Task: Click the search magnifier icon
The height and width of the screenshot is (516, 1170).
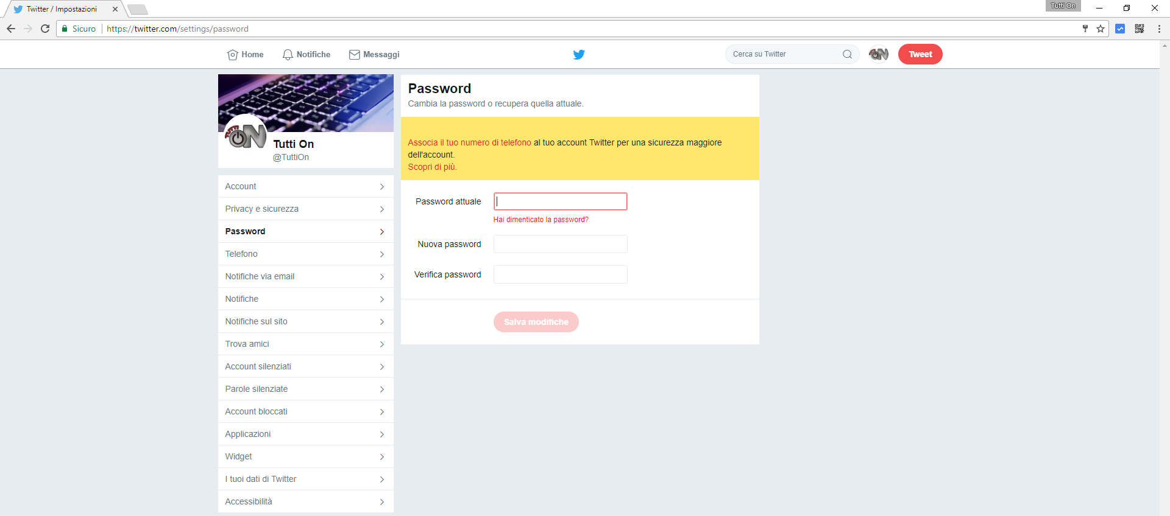Action: coord(848,54)
